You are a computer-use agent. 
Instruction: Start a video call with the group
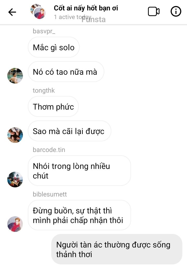click(x=154, y=11)
